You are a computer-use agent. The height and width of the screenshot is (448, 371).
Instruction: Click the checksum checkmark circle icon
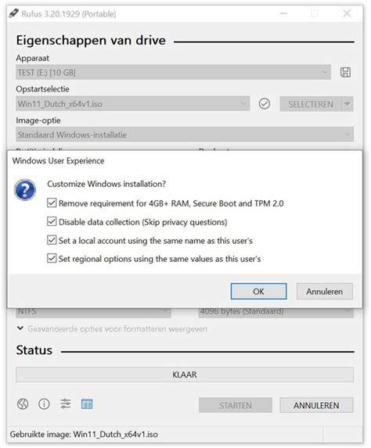265,104
